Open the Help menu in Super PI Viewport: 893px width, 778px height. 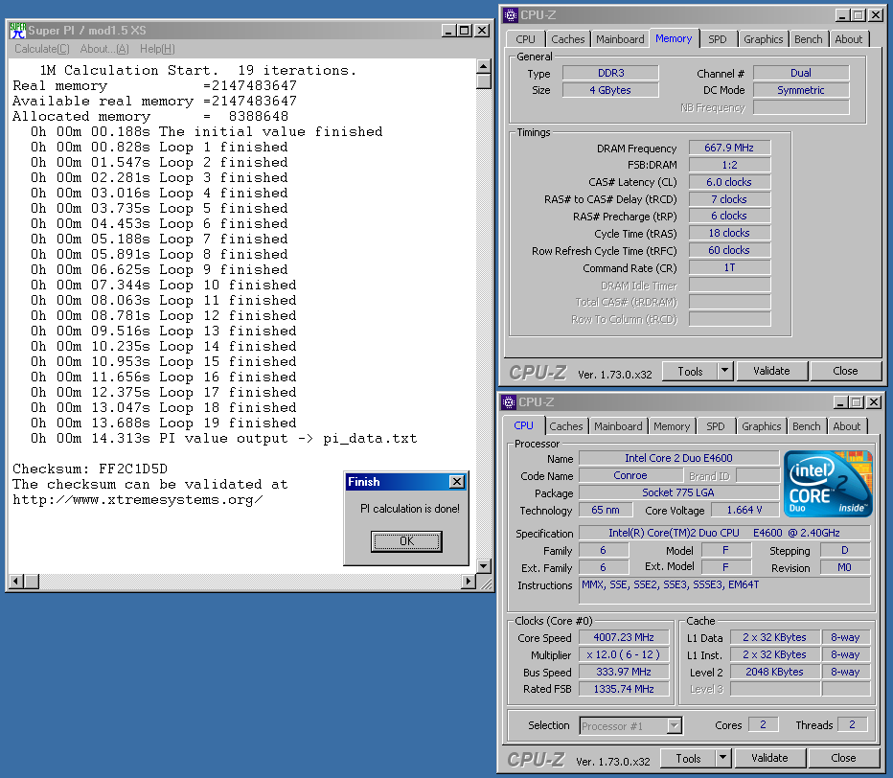pos(157,49)
